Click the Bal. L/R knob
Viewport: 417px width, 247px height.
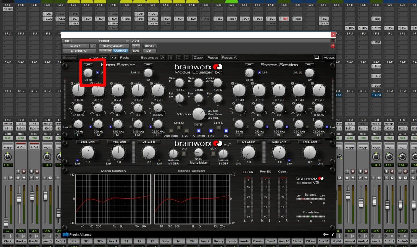(x=179, y=98)
